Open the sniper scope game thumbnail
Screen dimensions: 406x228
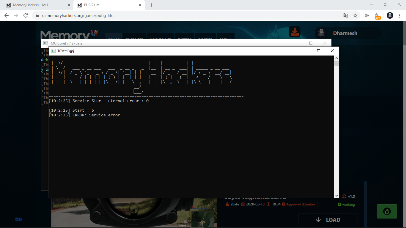click(134, 213)
